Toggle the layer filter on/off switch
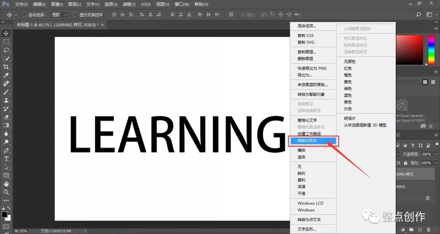440x234 pixels. point(437,145)
